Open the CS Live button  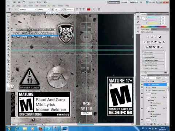pyautogui.click(x=151, y=2)
